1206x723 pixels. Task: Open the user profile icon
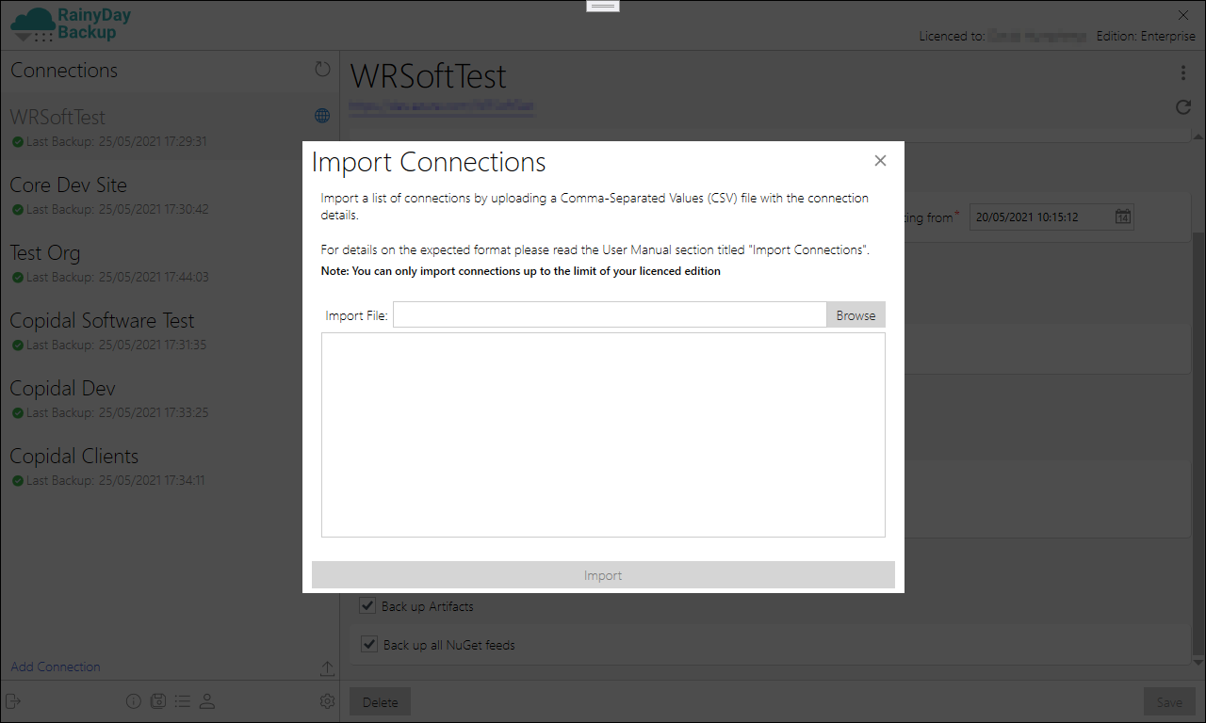207,701
